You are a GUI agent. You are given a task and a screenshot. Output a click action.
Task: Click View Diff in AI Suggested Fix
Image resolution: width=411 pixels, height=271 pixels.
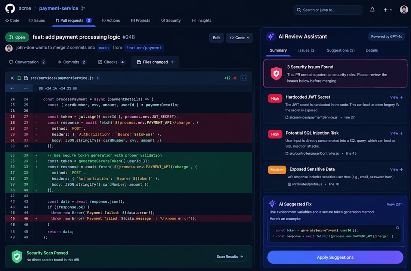pos(394,204)
